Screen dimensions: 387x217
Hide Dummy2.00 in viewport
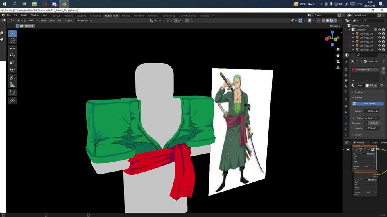[x=379, y=37]
